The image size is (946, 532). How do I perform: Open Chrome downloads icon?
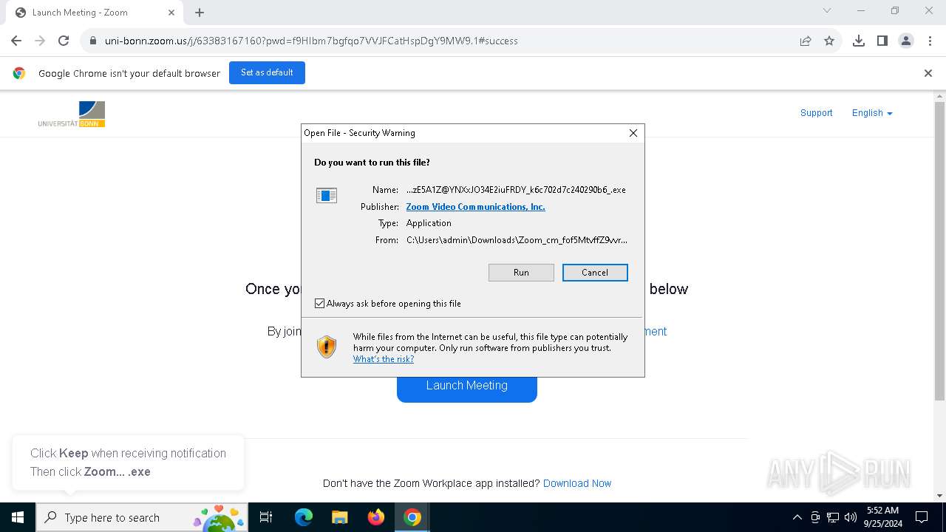coord(859,41)
